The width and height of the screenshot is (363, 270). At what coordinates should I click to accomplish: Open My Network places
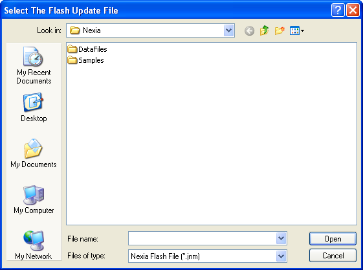click(x=34, y=245)
